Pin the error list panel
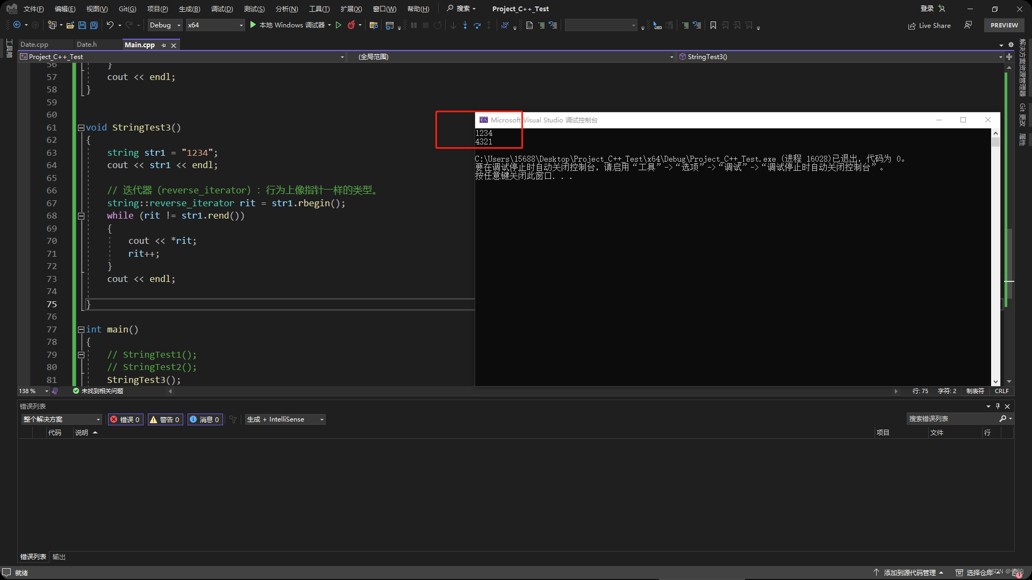The height and width of the screenshot is (580, 1032). 998,406
